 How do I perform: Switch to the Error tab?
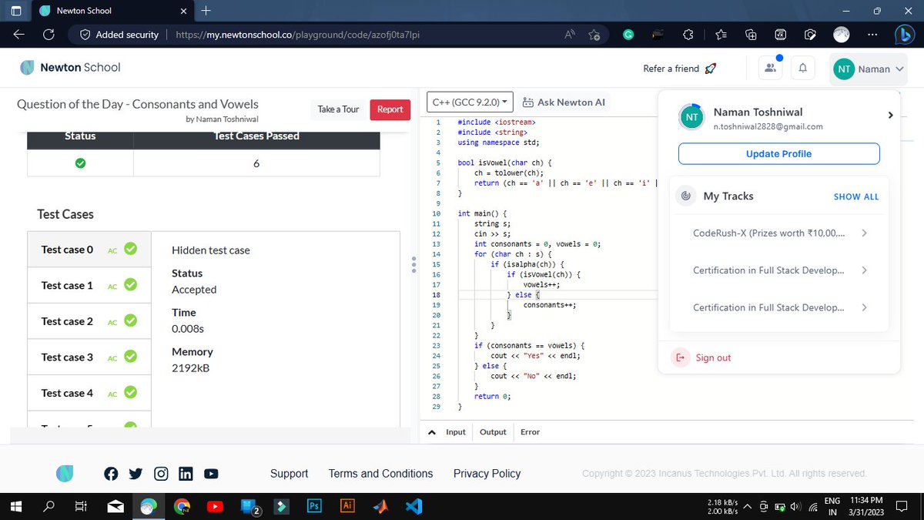[530, 432]
